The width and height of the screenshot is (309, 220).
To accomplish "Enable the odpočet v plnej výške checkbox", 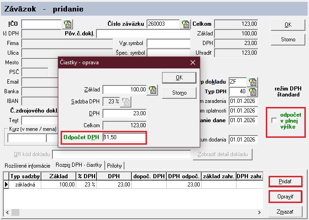I will coord(274,121).
